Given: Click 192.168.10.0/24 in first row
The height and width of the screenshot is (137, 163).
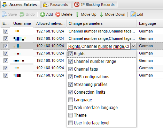Looking at the screenshot, I should tap(50, 31).
